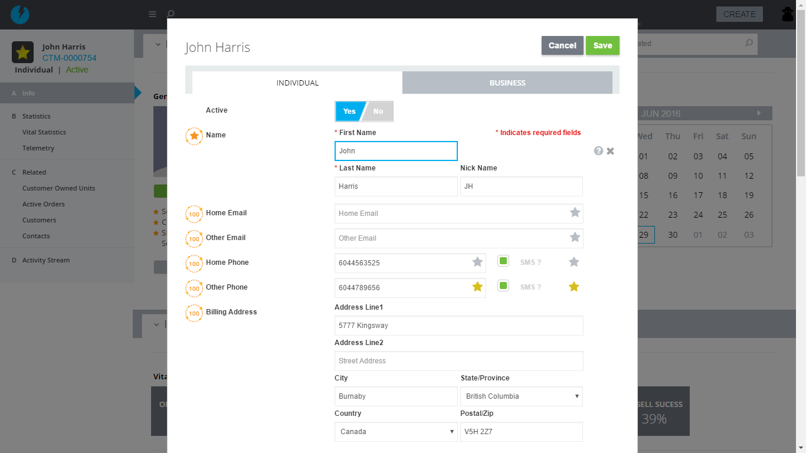Collapse the panel using its chevron behind the dialog
806x453 pixels.
[x=157, y=44]
